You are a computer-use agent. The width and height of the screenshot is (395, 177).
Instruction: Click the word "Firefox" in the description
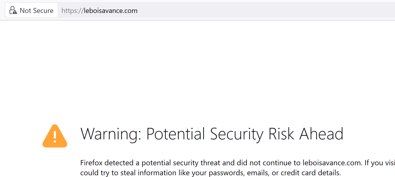[x=91, y=163]
